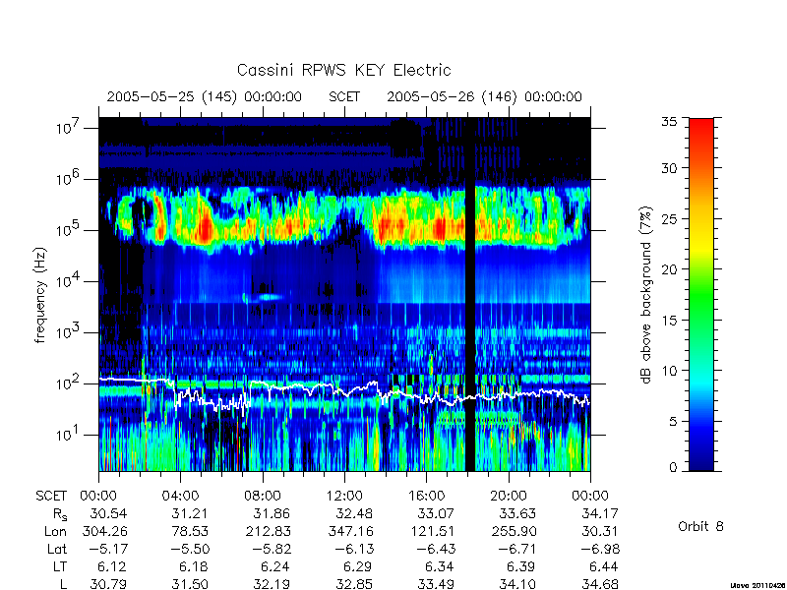Click the LT value 6.29
The height and width of the screenshot is (590, 787).
point(357,567)
